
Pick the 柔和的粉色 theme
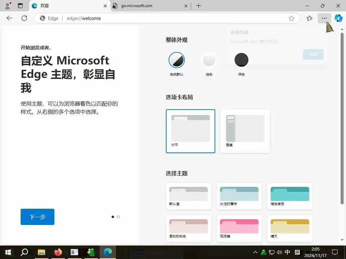tap(189, 229)
